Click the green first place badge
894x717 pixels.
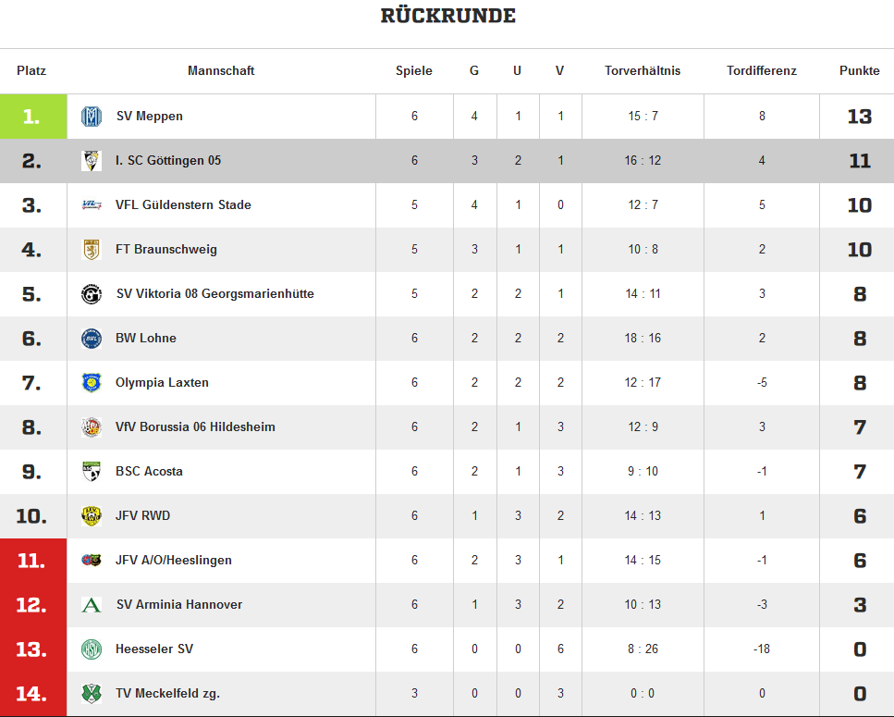click(32, 117)
